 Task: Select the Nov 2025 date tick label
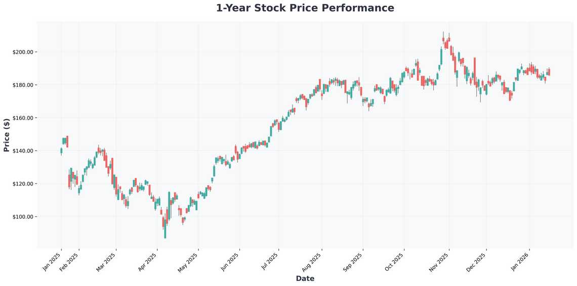coord(440,261)
